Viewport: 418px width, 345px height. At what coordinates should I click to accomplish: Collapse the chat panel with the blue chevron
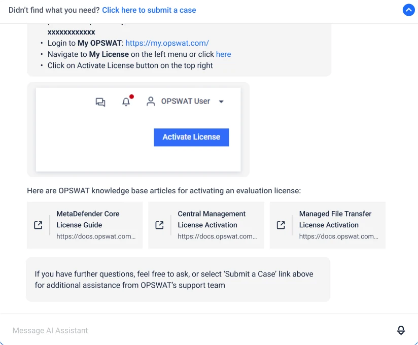click(408, 10)
